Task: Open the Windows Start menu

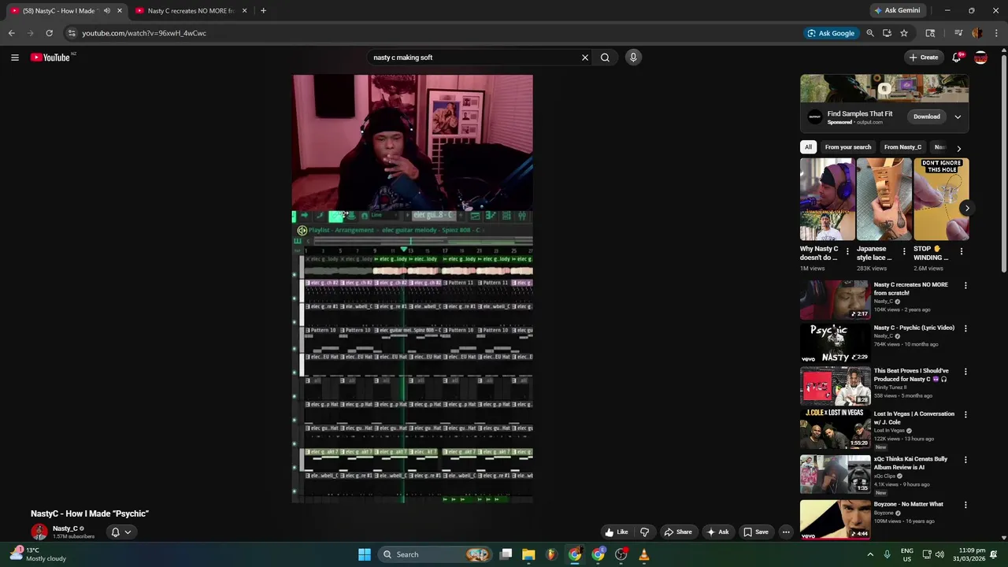Action: point(364,554)
